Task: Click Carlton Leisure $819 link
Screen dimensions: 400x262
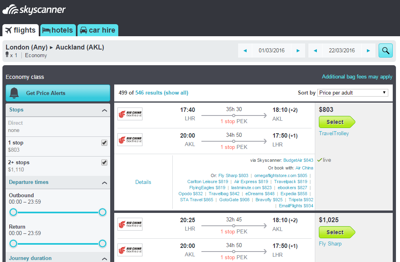Action: pyautogui.click(x=207, y=182)
